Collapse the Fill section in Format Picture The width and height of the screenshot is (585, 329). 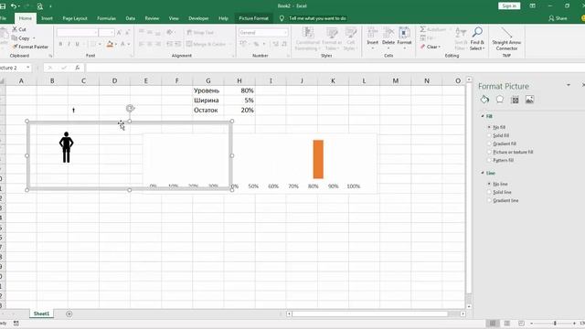pos(483,116)
